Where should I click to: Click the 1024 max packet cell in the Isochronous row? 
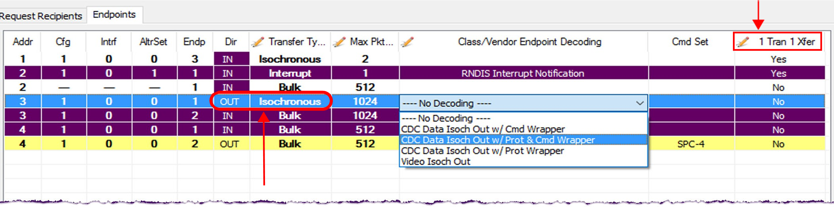(x=365, y=102)
